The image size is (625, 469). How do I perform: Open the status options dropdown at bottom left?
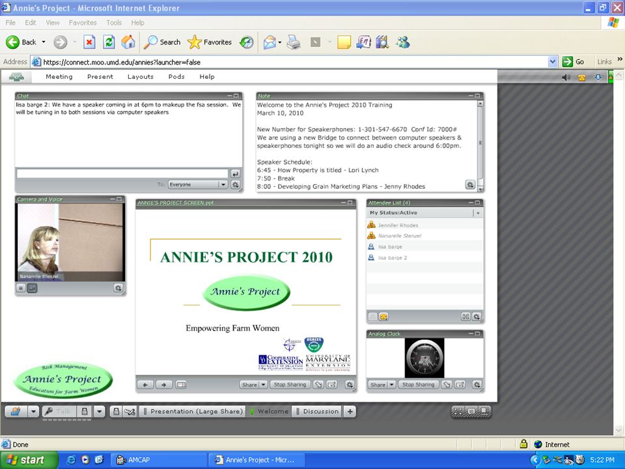tap(33, 411)
